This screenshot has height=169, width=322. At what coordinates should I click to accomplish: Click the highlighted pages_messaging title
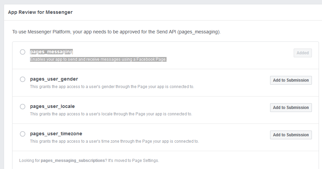pyautogui.click(x=51, y=52)
